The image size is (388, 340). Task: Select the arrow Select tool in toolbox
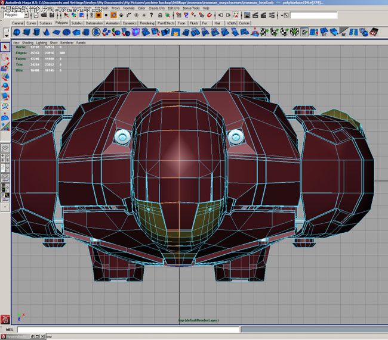pyautogui.click(x=5, y=48)
